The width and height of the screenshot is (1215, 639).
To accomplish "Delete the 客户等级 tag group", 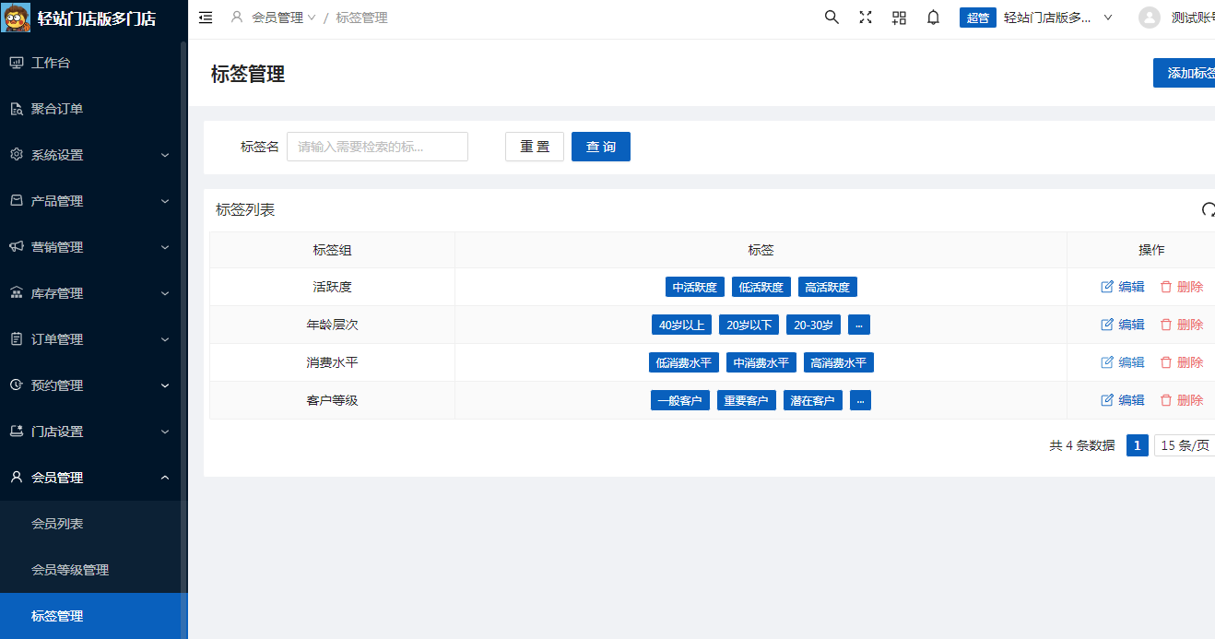I will click(x=1181, y=400).
